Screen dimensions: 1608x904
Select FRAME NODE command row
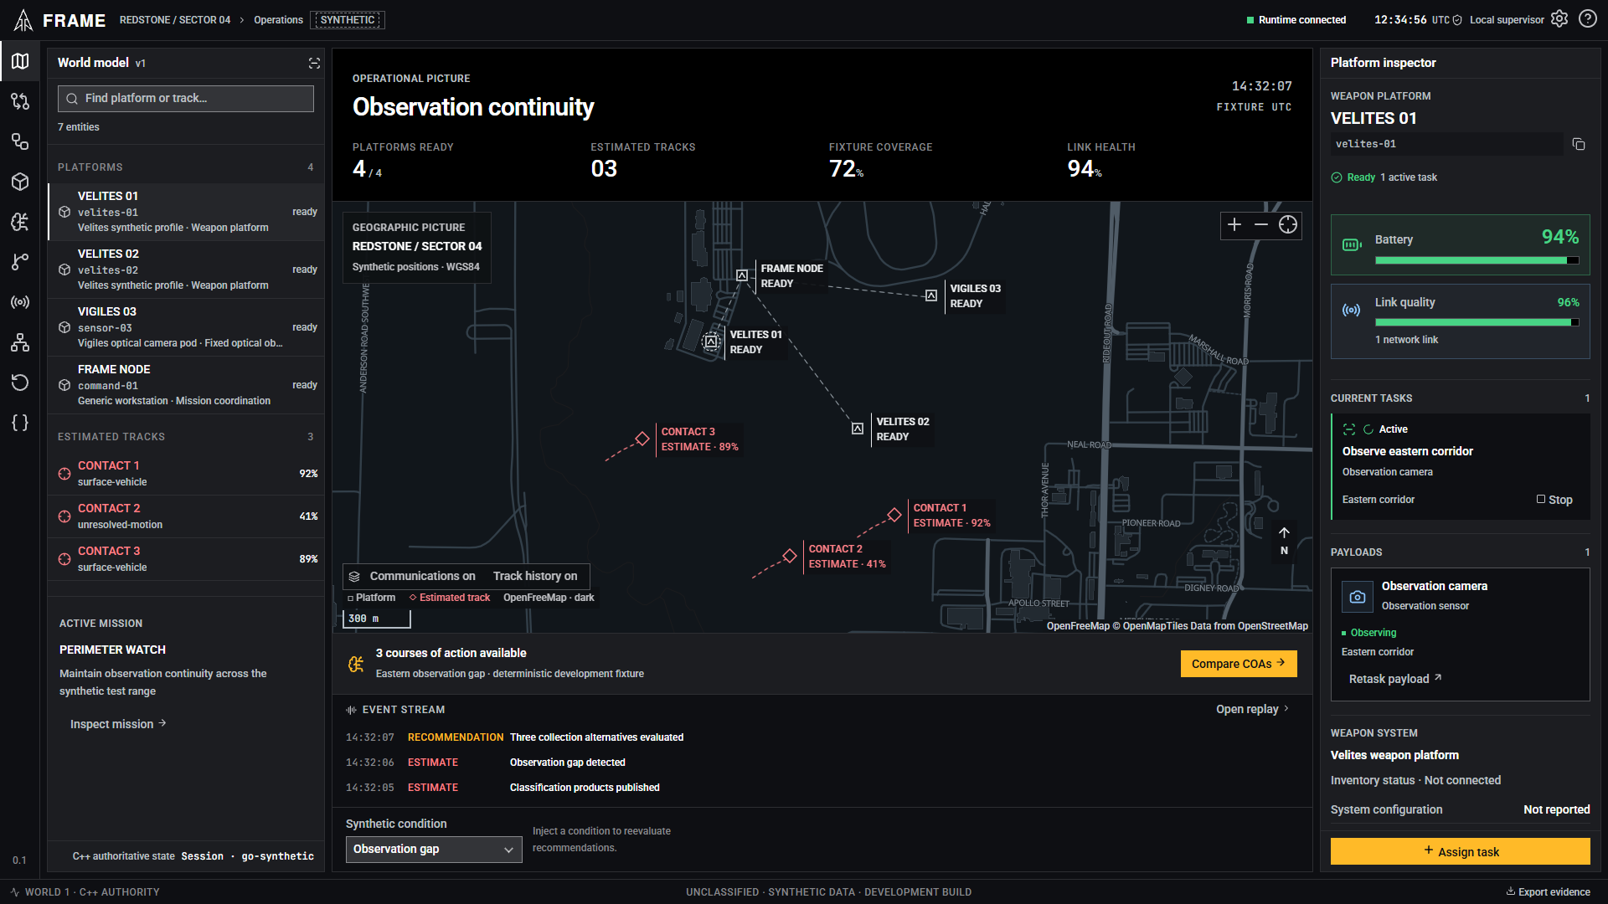coord(186,385)
